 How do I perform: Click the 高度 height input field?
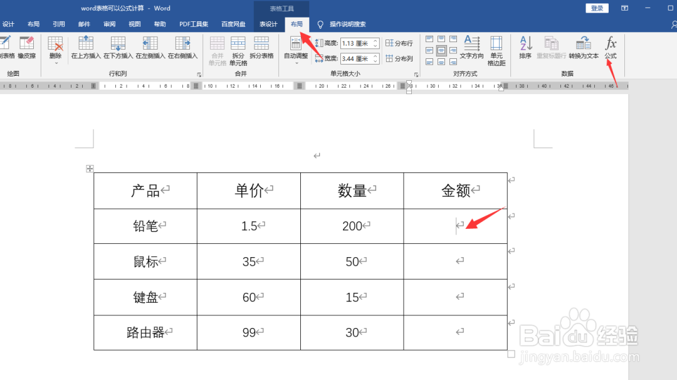coord(356,43)
